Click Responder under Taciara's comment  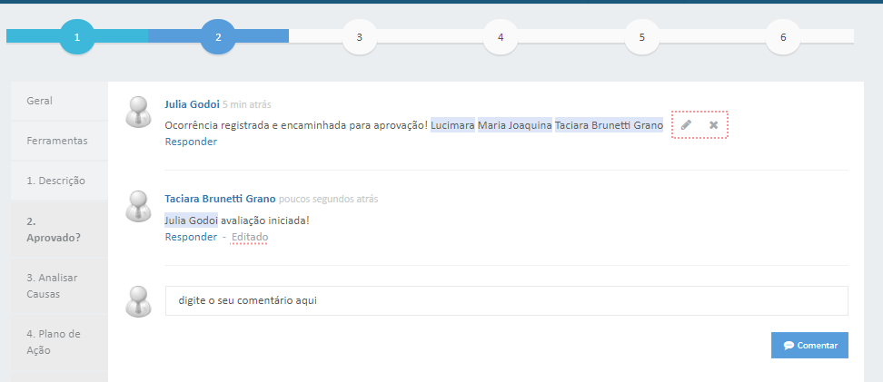pyautogui.click(x=191, y=237)
